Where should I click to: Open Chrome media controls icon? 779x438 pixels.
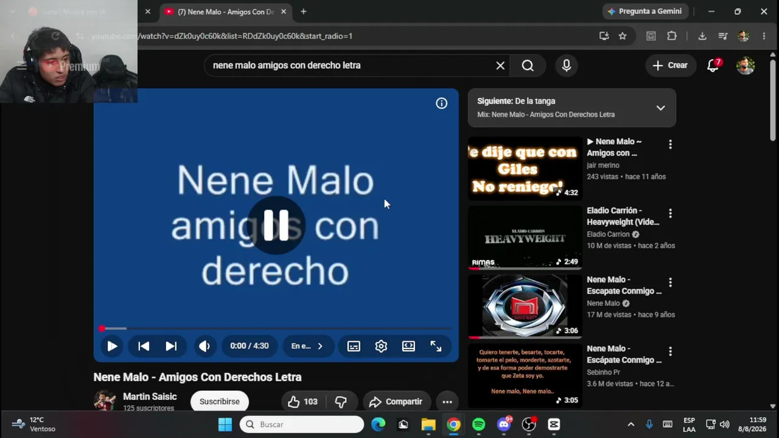tap(723, 36)
